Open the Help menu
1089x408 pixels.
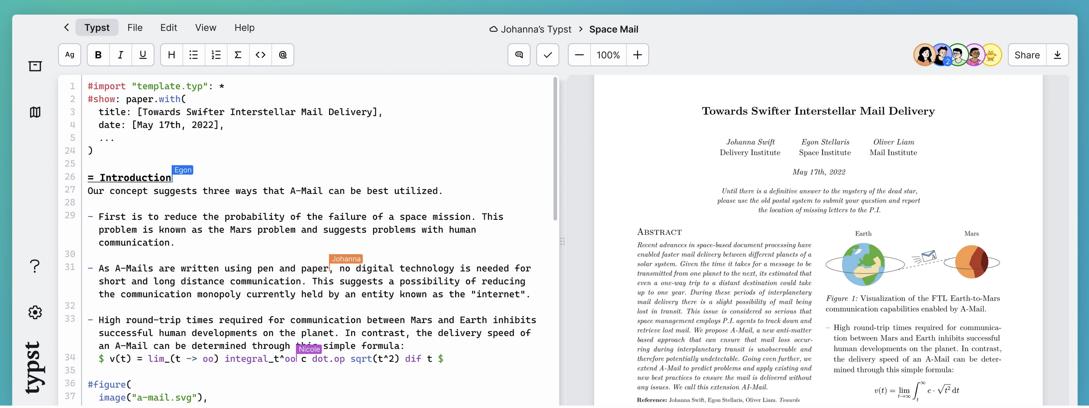244,28
